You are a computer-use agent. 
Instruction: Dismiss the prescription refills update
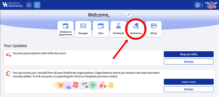(x=189, y=62)
